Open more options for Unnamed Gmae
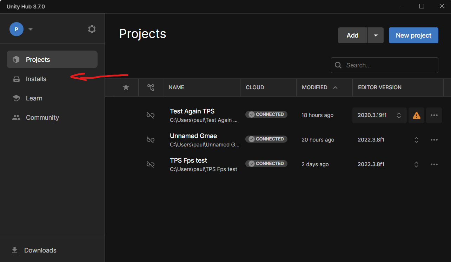The height and width of the screenshot is (262, 451). click(434, 140)
